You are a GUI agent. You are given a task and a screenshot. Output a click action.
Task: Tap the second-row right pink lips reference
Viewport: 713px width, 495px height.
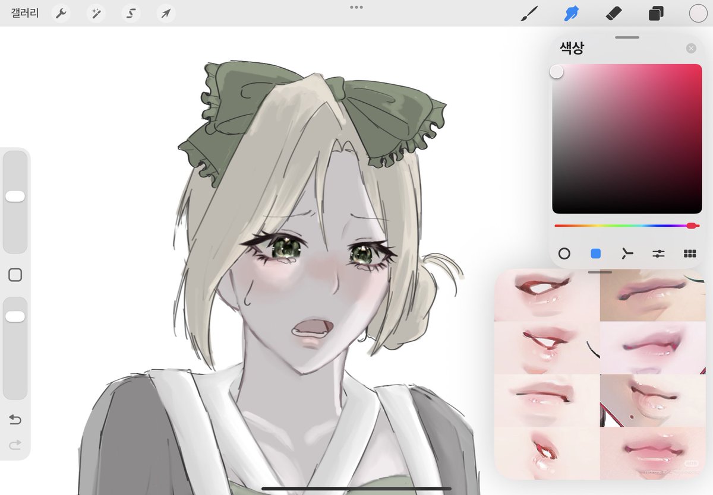click(x=654, y=348)
